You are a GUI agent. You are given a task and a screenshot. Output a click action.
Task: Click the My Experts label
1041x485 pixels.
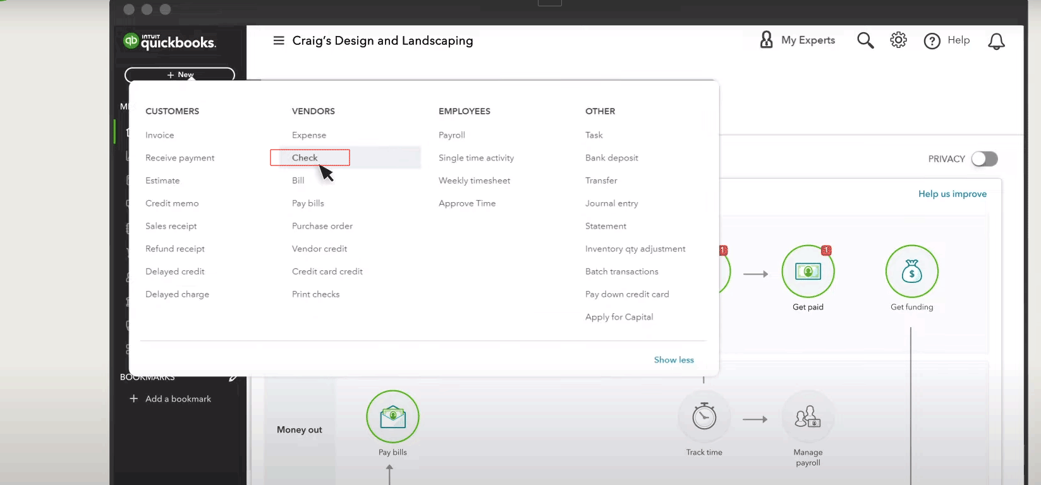(808, 40)
